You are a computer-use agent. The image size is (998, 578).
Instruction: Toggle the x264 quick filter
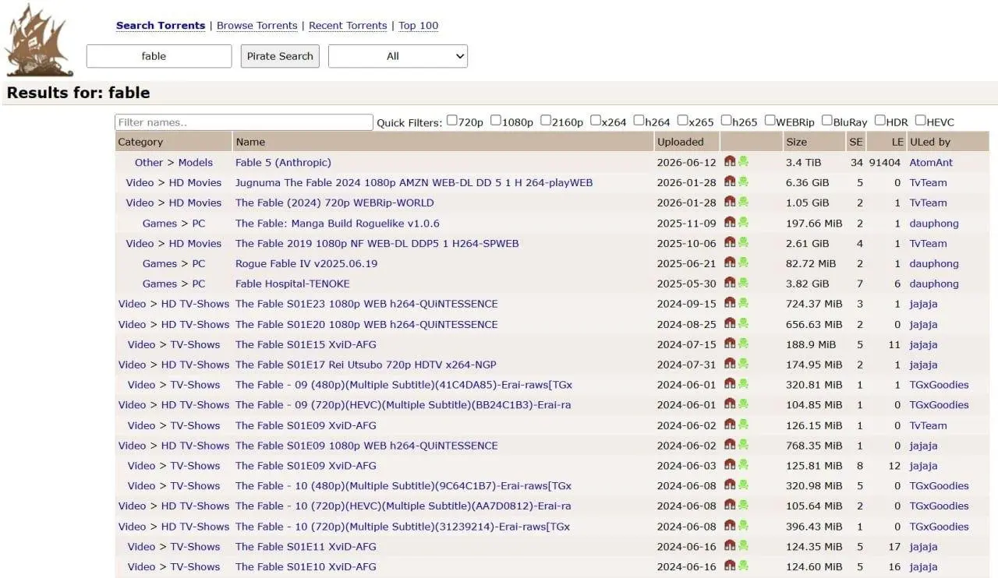tap(596, 121)
